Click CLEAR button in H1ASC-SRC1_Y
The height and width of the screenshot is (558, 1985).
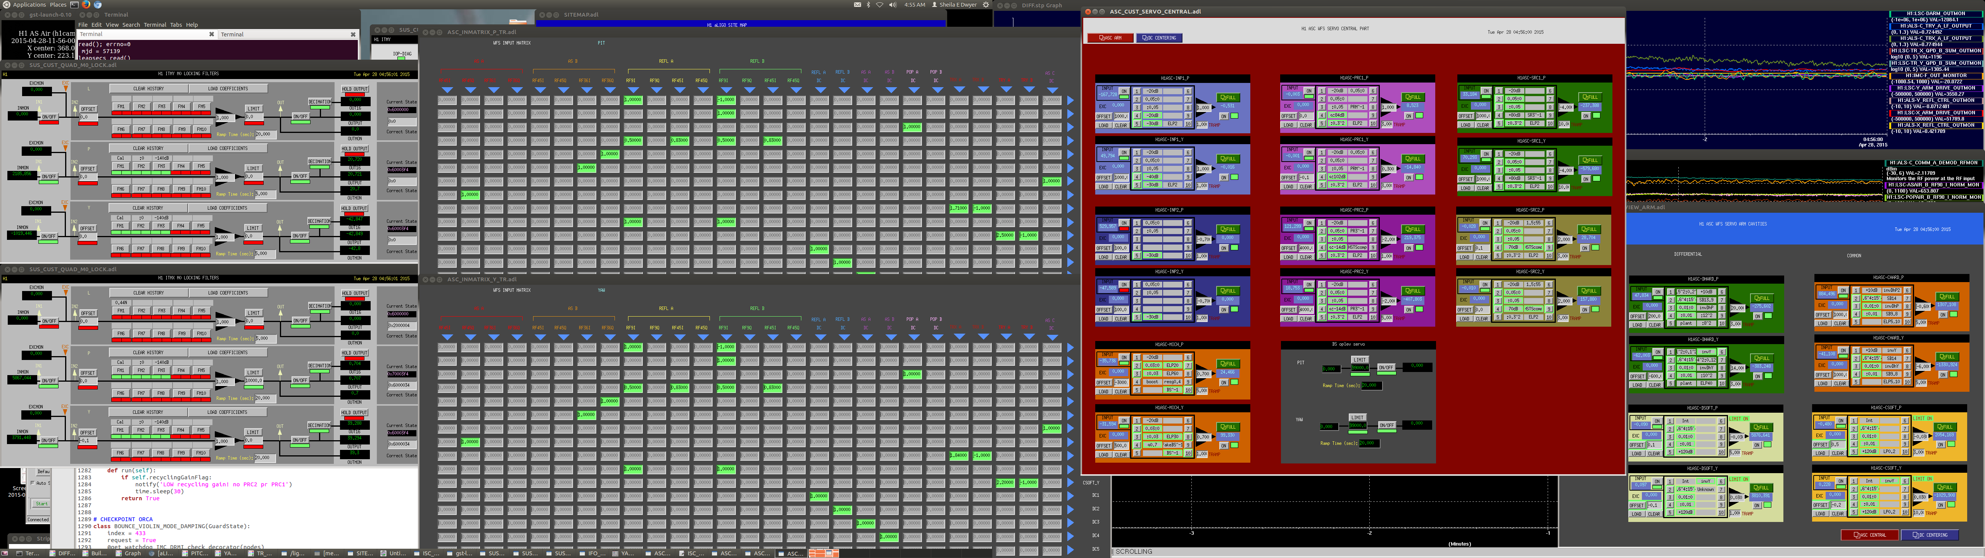click(1483, 187)
